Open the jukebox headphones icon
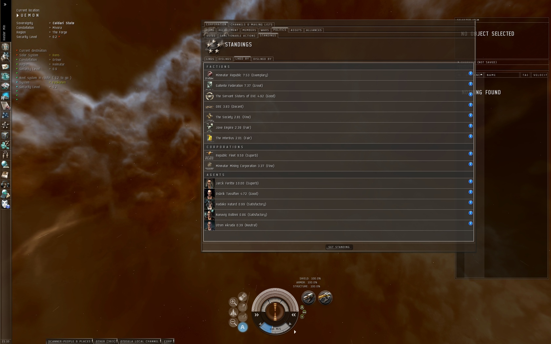551x344 pixels. [5, 184]
